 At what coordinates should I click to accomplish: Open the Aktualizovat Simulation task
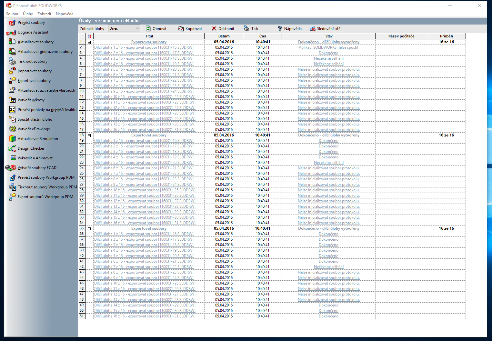[38, 139]
